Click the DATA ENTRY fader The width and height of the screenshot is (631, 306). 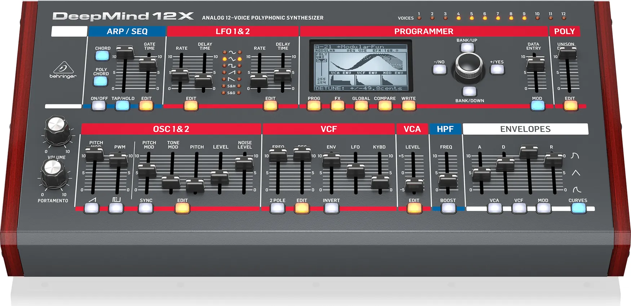pyautogui.click(x=535, y=64)
